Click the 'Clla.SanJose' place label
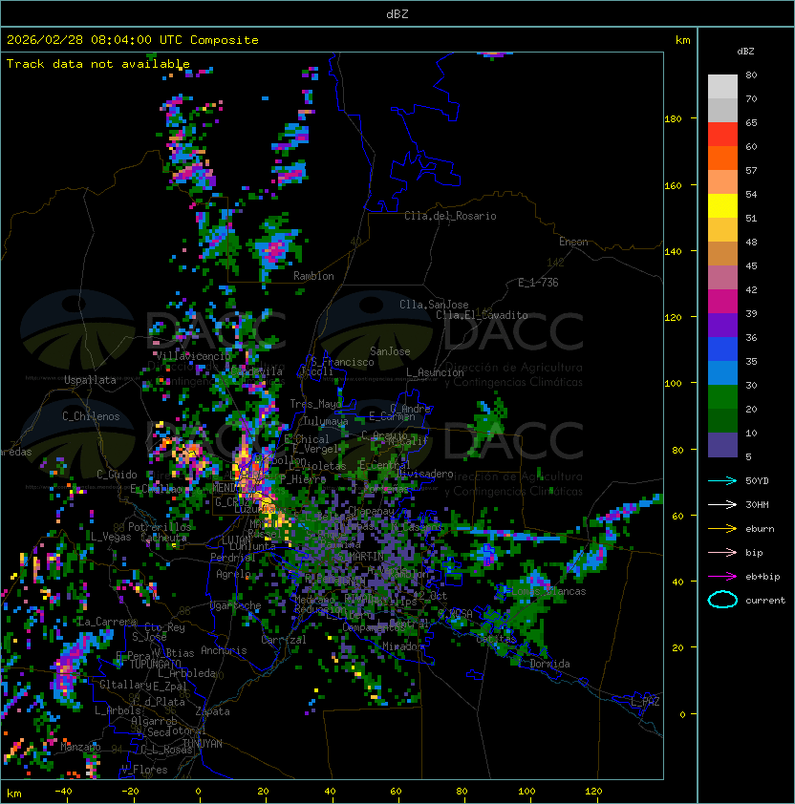Image resolution: width=795 pixels, height=804 pixels. point(434,305)
